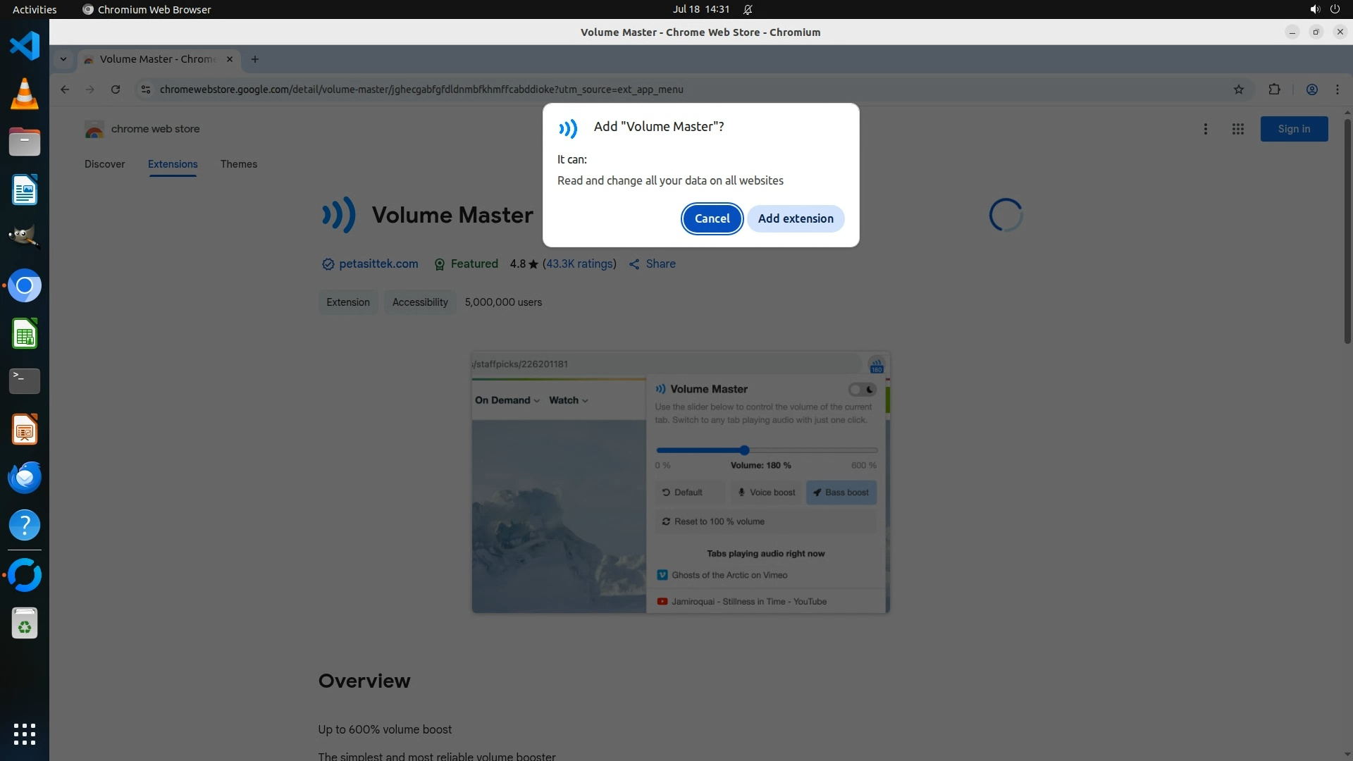Launch VLC media player from dock
The height and width of the screenshot is (761, 1353).
tap(25, 94)
